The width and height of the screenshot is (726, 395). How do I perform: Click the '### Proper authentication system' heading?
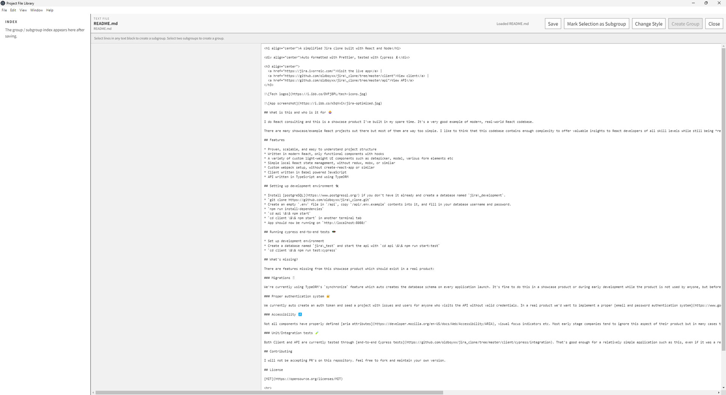coord(297,296)
